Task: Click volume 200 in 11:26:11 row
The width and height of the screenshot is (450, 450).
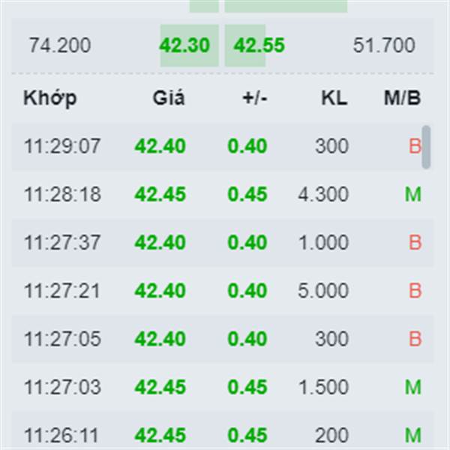Action: click(x=332, y=435)
